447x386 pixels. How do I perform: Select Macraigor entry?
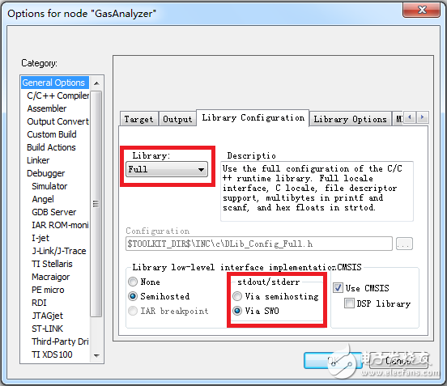[51, 277]
